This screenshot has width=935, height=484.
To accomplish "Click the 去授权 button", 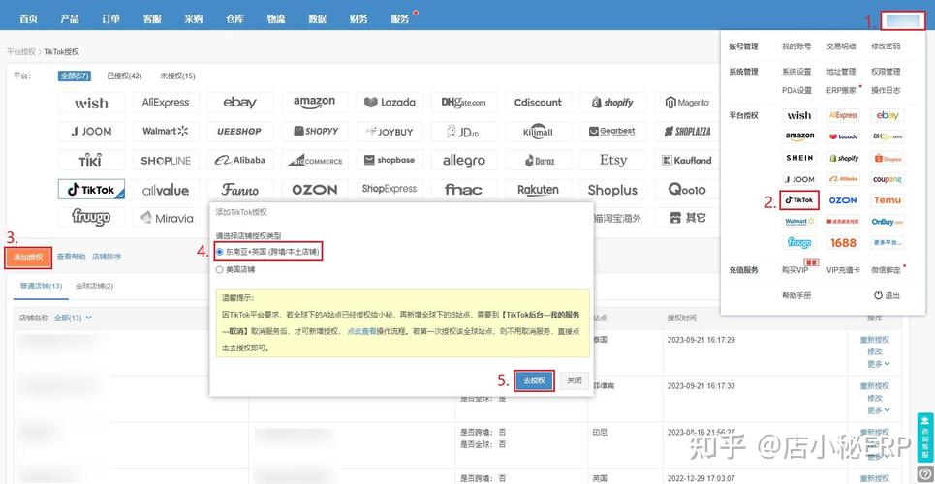I will pyautogui.click(x=534, y=380).
